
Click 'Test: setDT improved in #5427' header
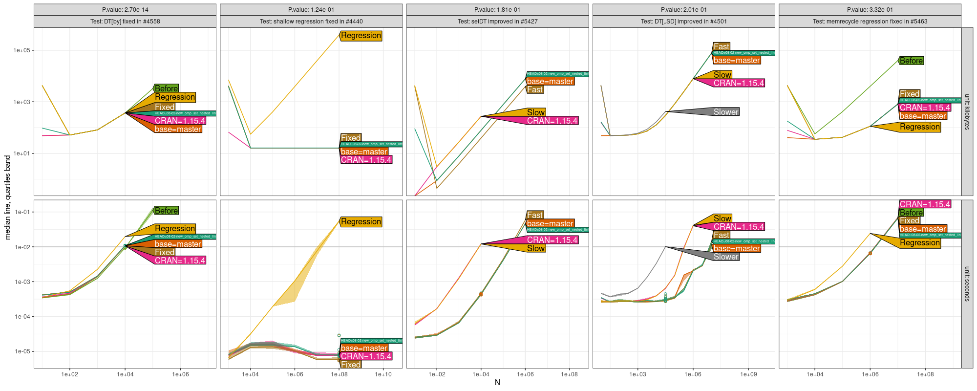pyautogui.click(x=497, y=22)
